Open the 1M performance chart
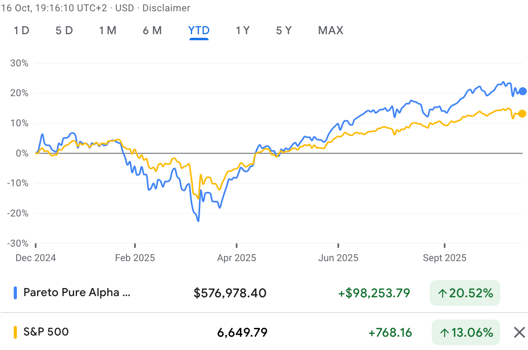 (108, 30)
